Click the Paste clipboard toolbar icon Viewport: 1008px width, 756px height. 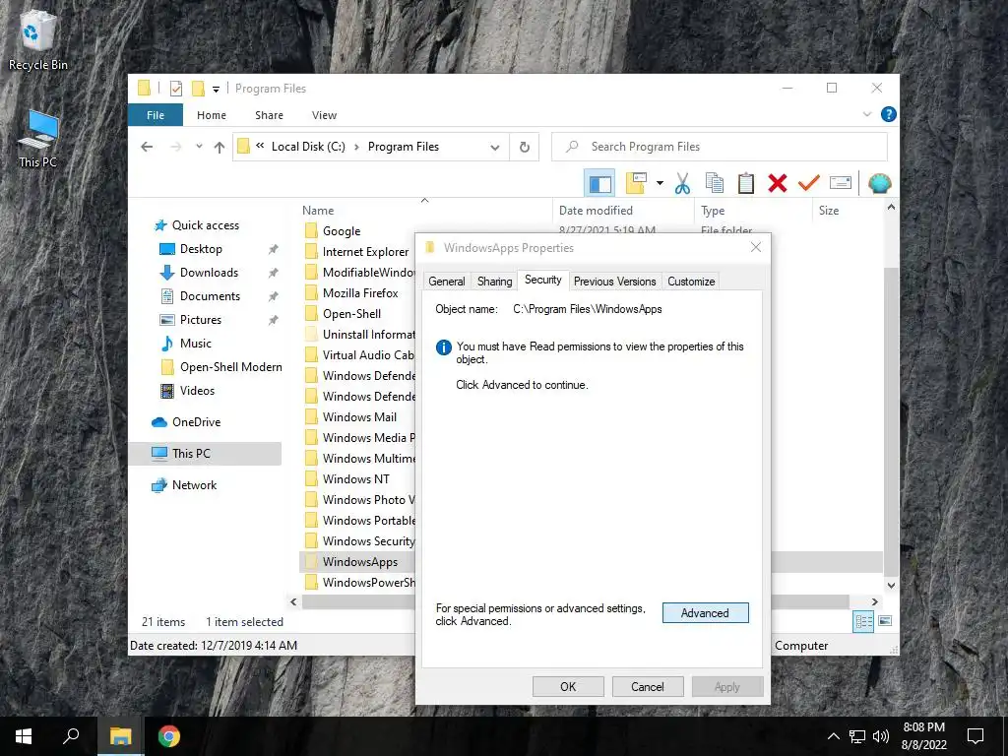pyautogui.click(x=746, y=184)
